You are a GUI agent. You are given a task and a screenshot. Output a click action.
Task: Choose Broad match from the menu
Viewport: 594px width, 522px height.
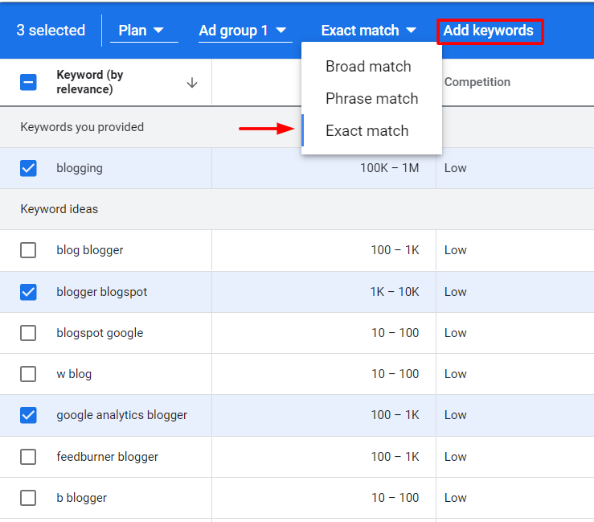[371, 66]
